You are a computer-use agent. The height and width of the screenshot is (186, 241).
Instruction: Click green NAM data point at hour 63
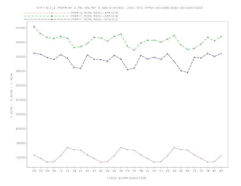174,36
